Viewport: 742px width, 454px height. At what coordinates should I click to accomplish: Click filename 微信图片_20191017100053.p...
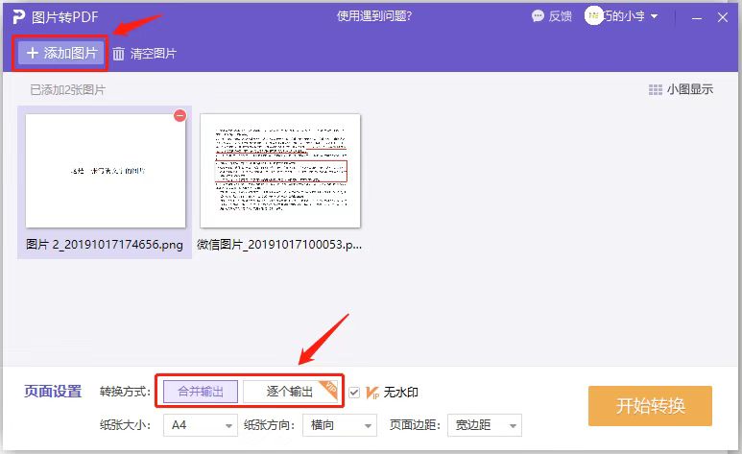tap(279, 245)
